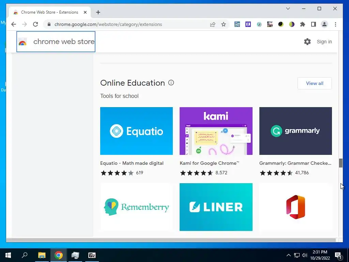Viewport: 349px width, 262px height.
Task: Open the Equatio extension thumbnail
Action: click(x=136, y=131)
